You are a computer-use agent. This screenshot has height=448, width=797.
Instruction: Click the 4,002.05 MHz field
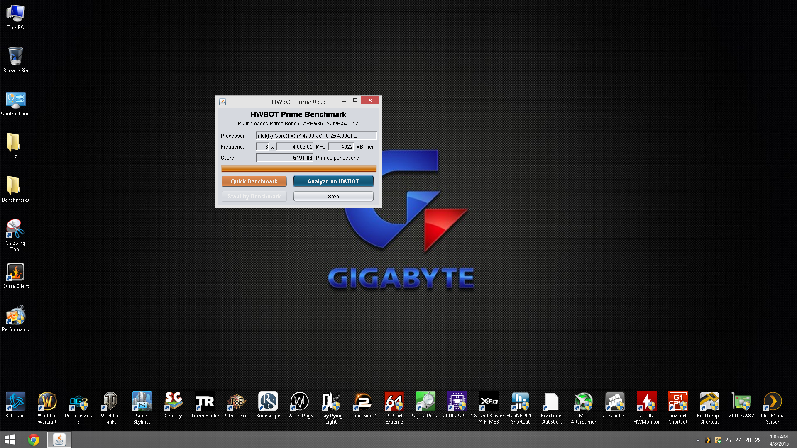point(295,147)
